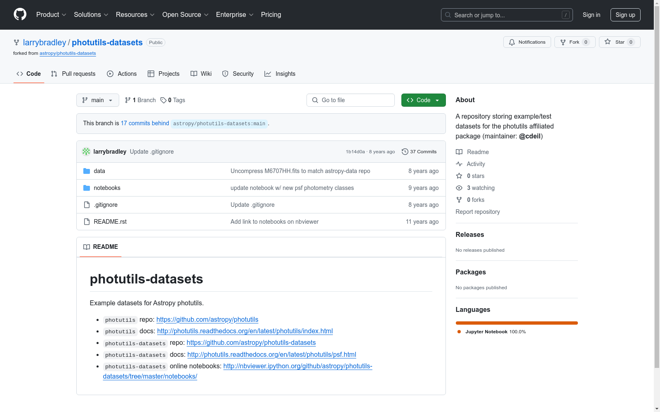Click the Go to file input
The width and height of the screenshot is (660, 412).
coord(351,100)
